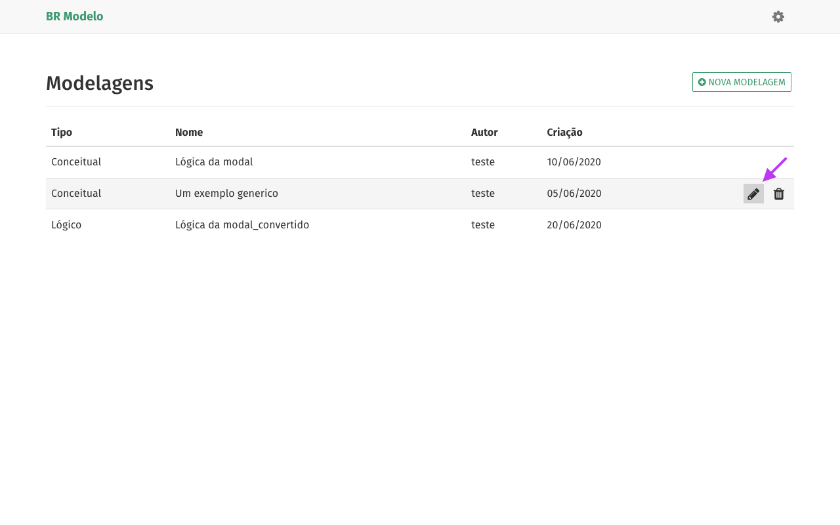Click the Nome column header
Image resolution: width=840 pixels, height=525 pixels.
[x=189, y=132]
